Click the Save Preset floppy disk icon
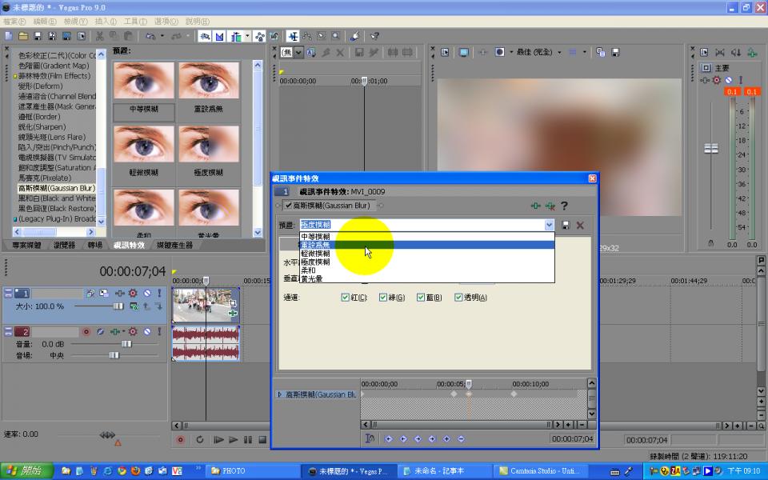This screenshot has height=480, width=768. 566,226
